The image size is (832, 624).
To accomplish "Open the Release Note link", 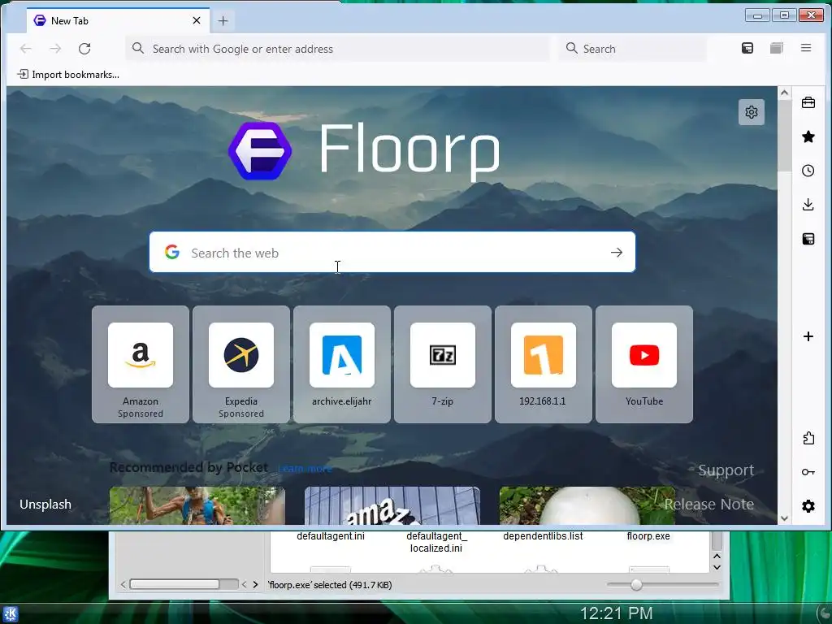I will (x=708, y=504).
